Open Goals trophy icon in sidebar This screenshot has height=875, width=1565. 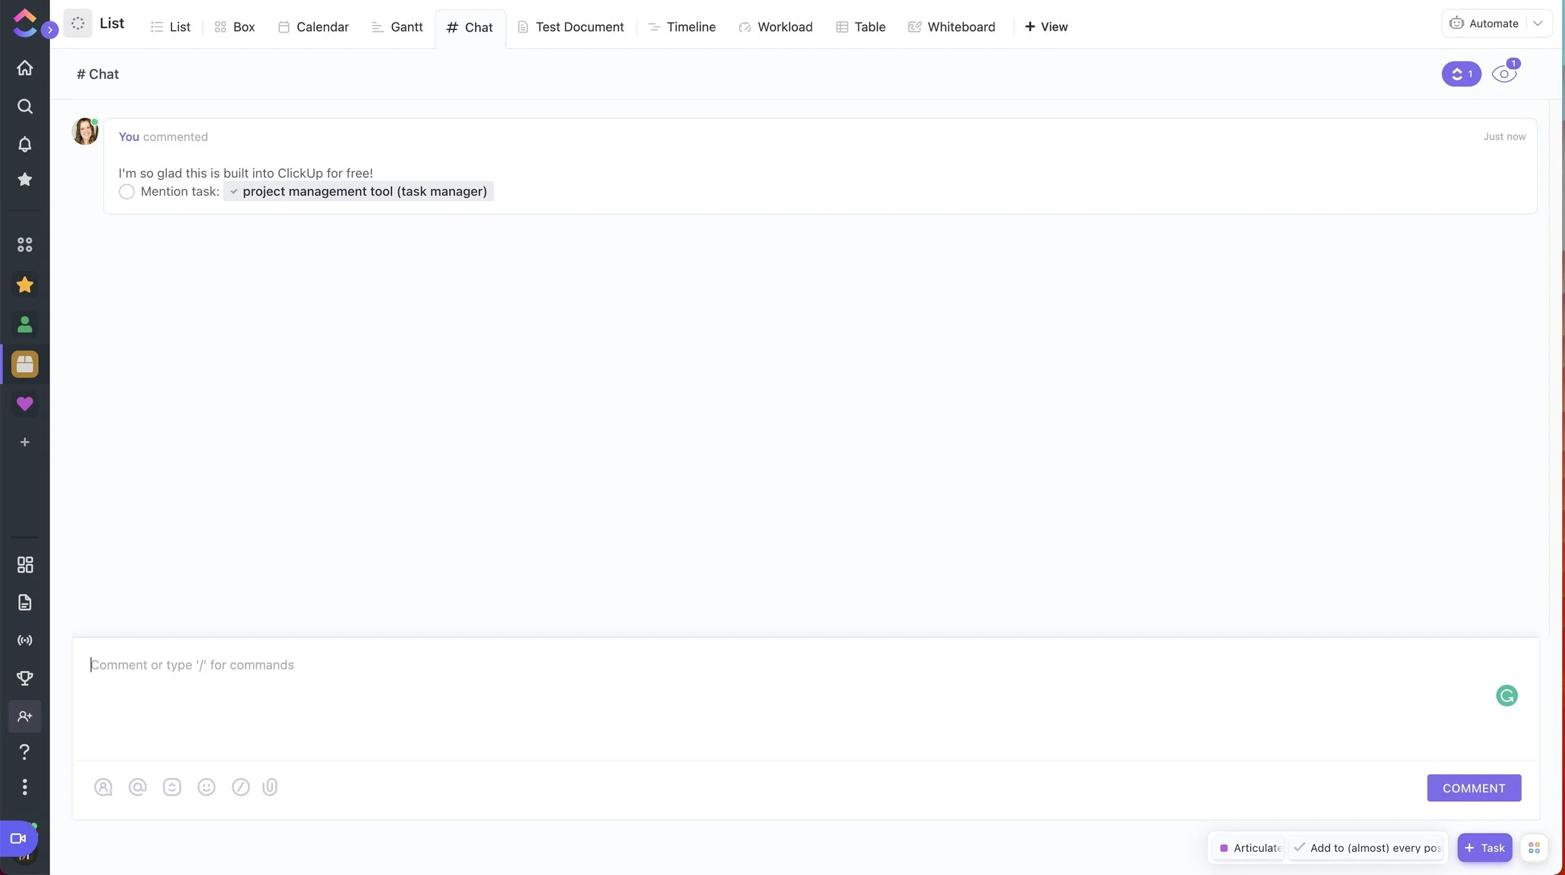[x=24, y=678]
